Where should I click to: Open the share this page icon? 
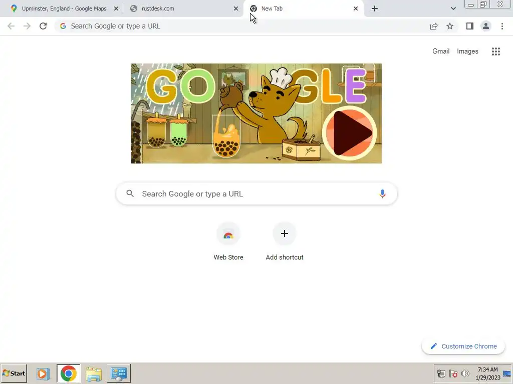[434, 26]
